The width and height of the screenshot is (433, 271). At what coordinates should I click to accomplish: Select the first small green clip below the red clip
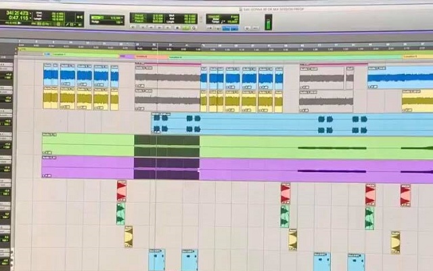pyautogui.click(x=120, y=214)
